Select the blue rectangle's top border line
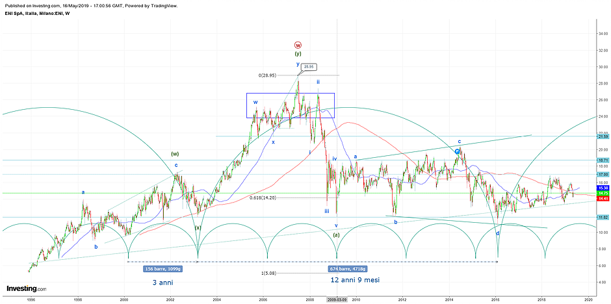The image size is (611, 304). coord(291,93)
